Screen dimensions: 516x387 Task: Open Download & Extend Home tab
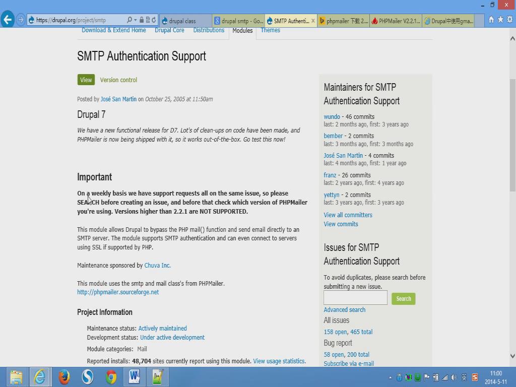113,30
